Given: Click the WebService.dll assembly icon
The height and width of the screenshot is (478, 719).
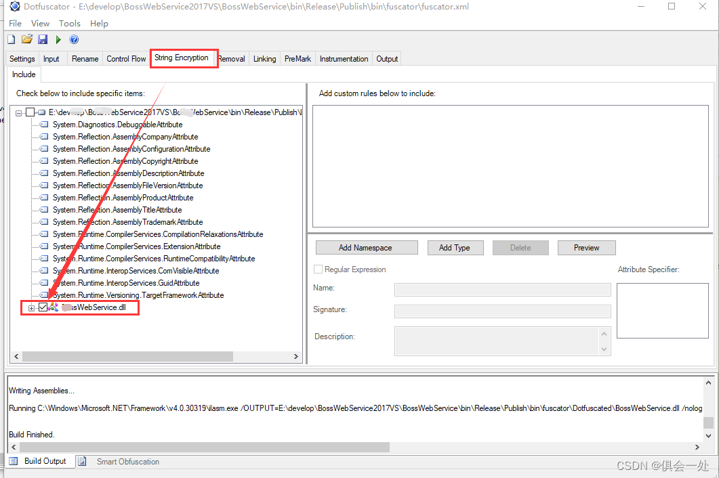Looking at the screenshot, I should [x=53, y=307].
